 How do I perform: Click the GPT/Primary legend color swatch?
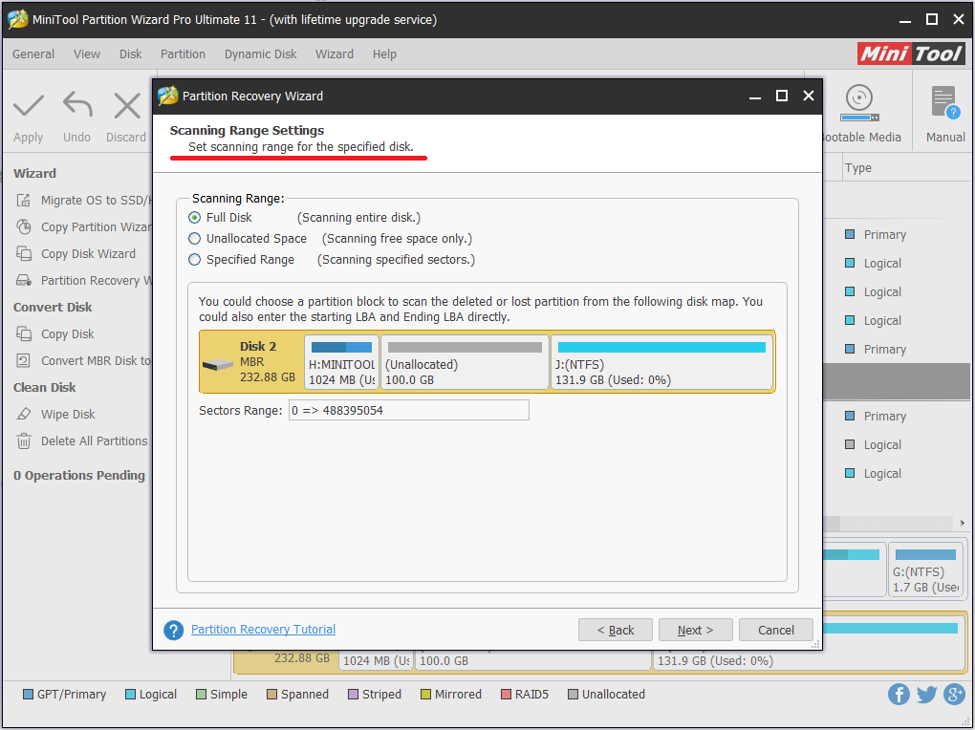pos(28,695)
